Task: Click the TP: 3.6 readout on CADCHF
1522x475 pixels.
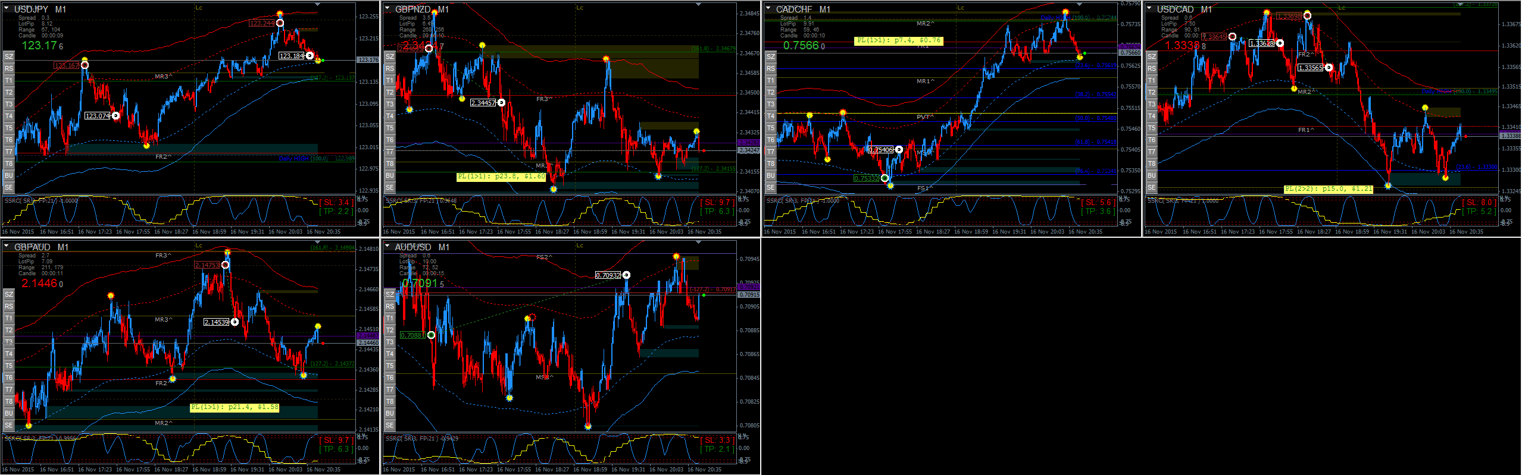Action: point(1098,211)
